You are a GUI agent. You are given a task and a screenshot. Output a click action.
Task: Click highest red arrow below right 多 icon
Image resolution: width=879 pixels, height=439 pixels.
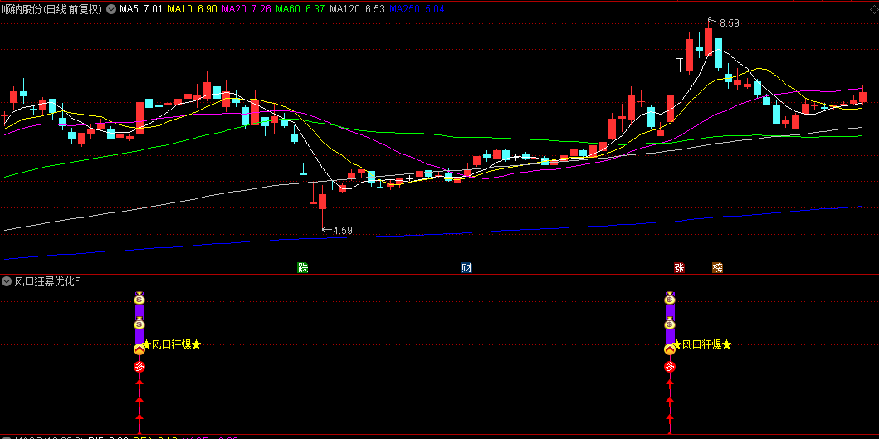point(669,383)
